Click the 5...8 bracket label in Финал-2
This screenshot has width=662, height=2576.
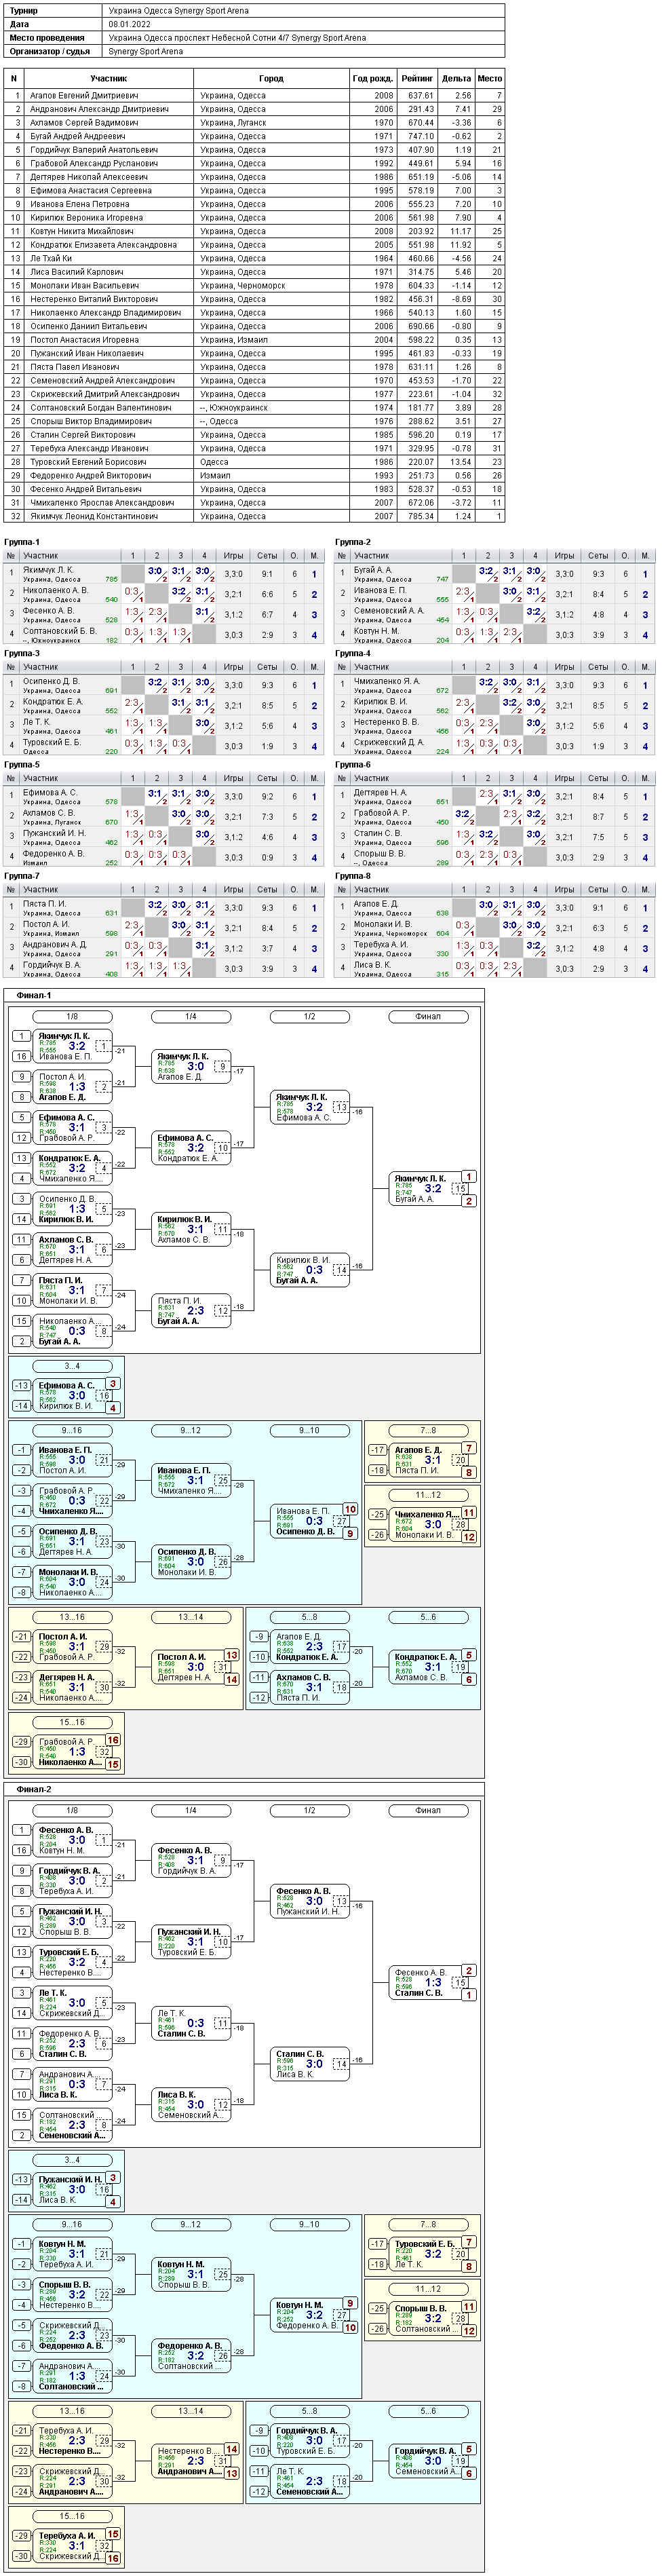pos(309,2411)
